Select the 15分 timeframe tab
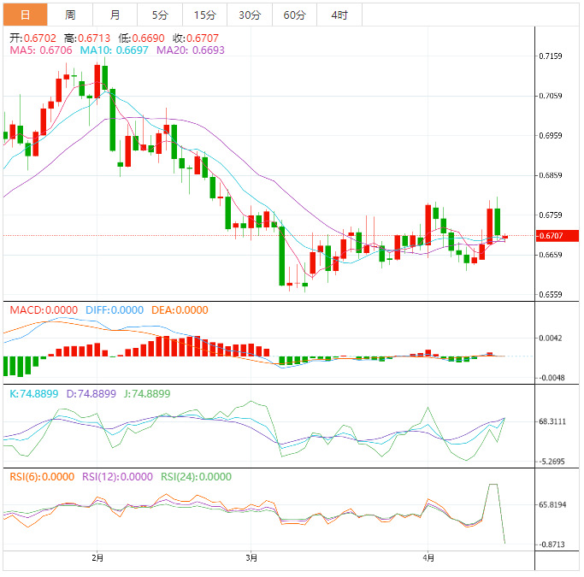584x577 pixels. coord(204,15)
